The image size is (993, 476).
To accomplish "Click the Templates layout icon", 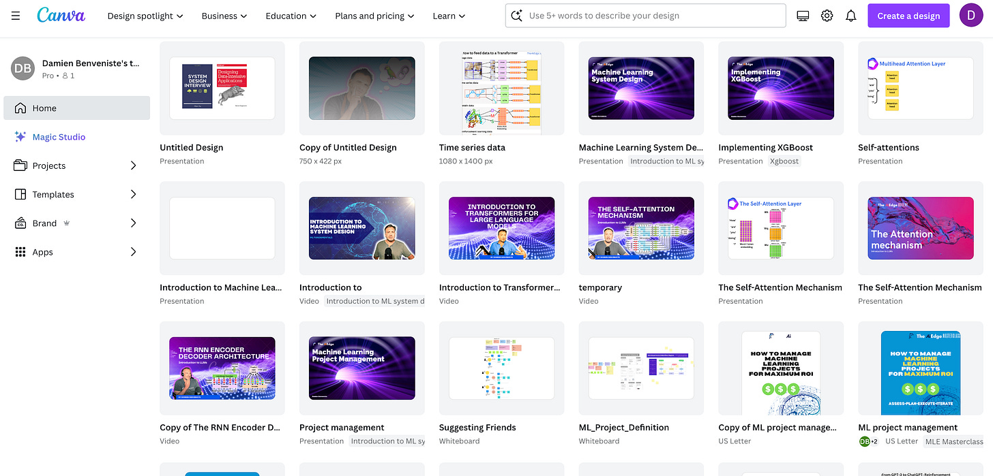I will tap(20, 194).
